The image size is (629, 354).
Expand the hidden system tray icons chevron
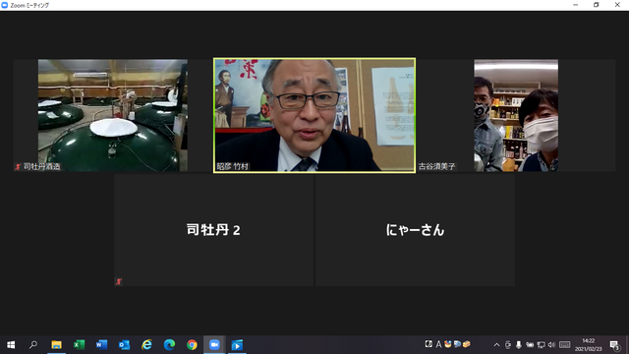496,345
